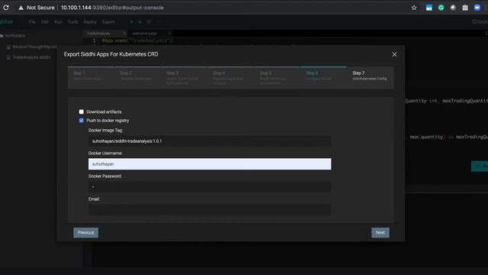Focus the Docker Username field
The height and width of the screenshot is (275, 488).
tap(210, 164)
